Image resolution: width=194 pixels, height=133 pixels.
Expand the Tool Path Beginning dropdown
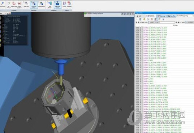[185, 16]
